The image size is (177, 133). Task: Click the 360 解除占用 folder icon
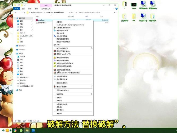(55, 58)
